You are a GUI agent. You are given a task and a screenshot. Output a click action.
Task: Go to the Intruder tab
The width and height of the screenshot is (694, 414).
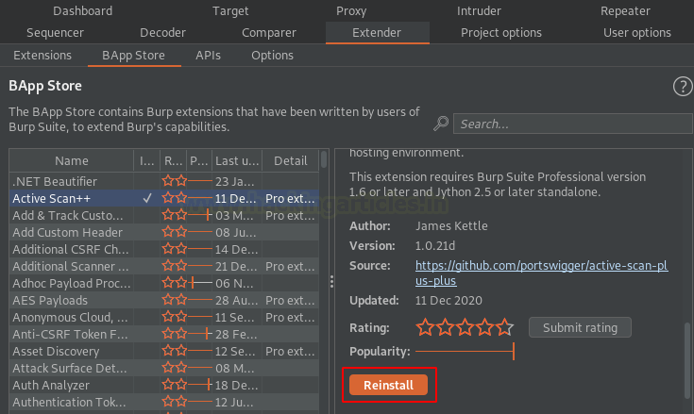tap(479, 11)
